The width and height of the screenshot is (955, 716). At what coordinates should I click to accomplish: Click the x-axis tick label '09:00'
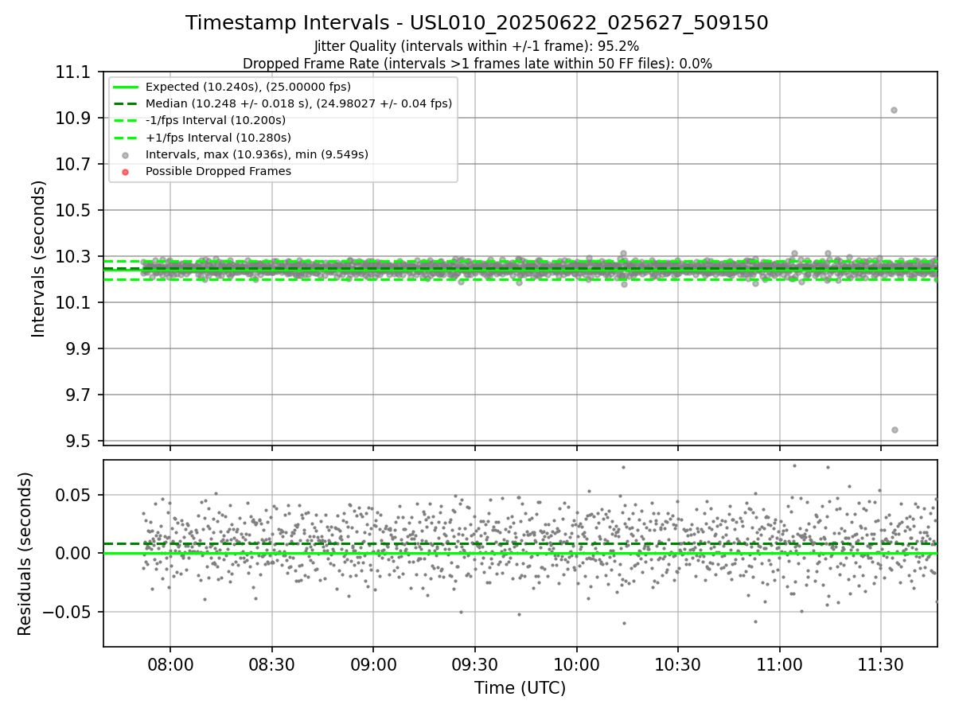[373, 663]
